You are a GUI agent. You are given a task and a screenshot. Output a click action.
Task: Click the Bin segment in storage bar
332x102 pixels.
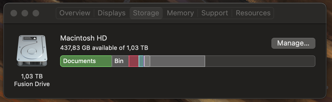coord(120,61)
